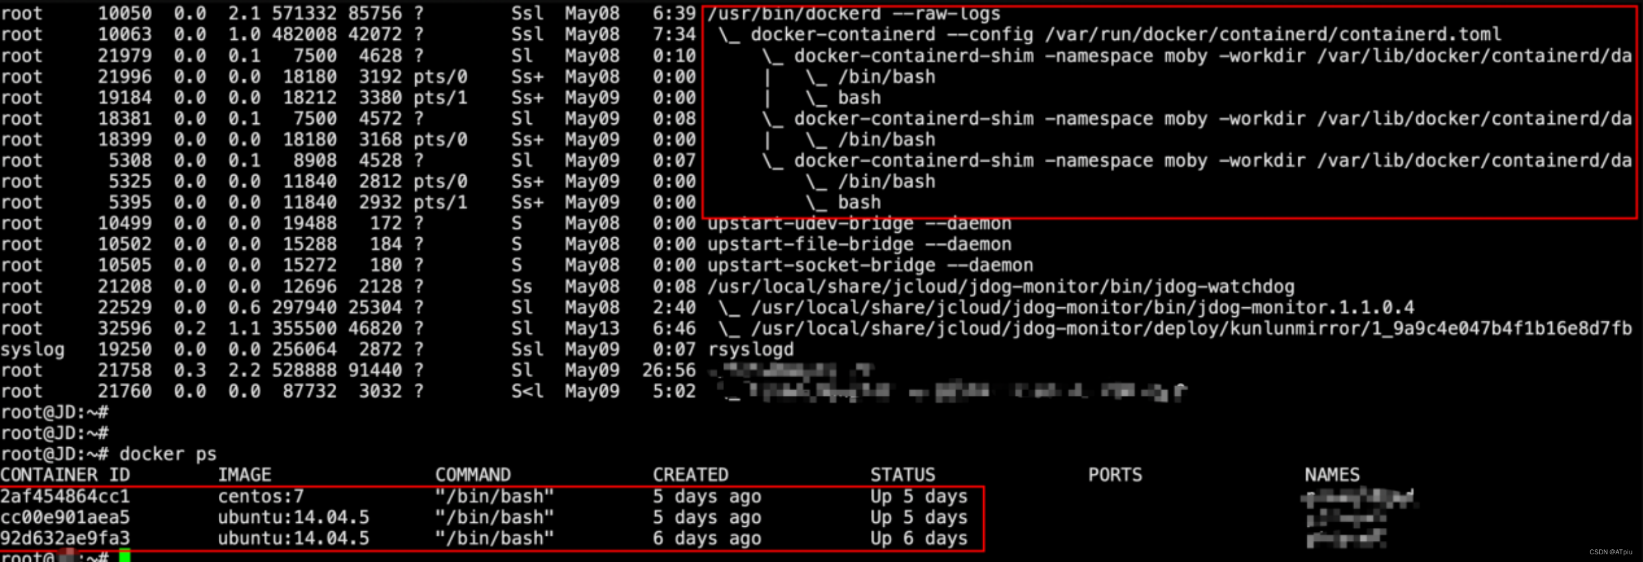Image resolution: width=1643 pixels, height=562 pixels.
Task: Select the docker-containerd --config command line
Action: pyautogui.click(x=1126, y=34)
